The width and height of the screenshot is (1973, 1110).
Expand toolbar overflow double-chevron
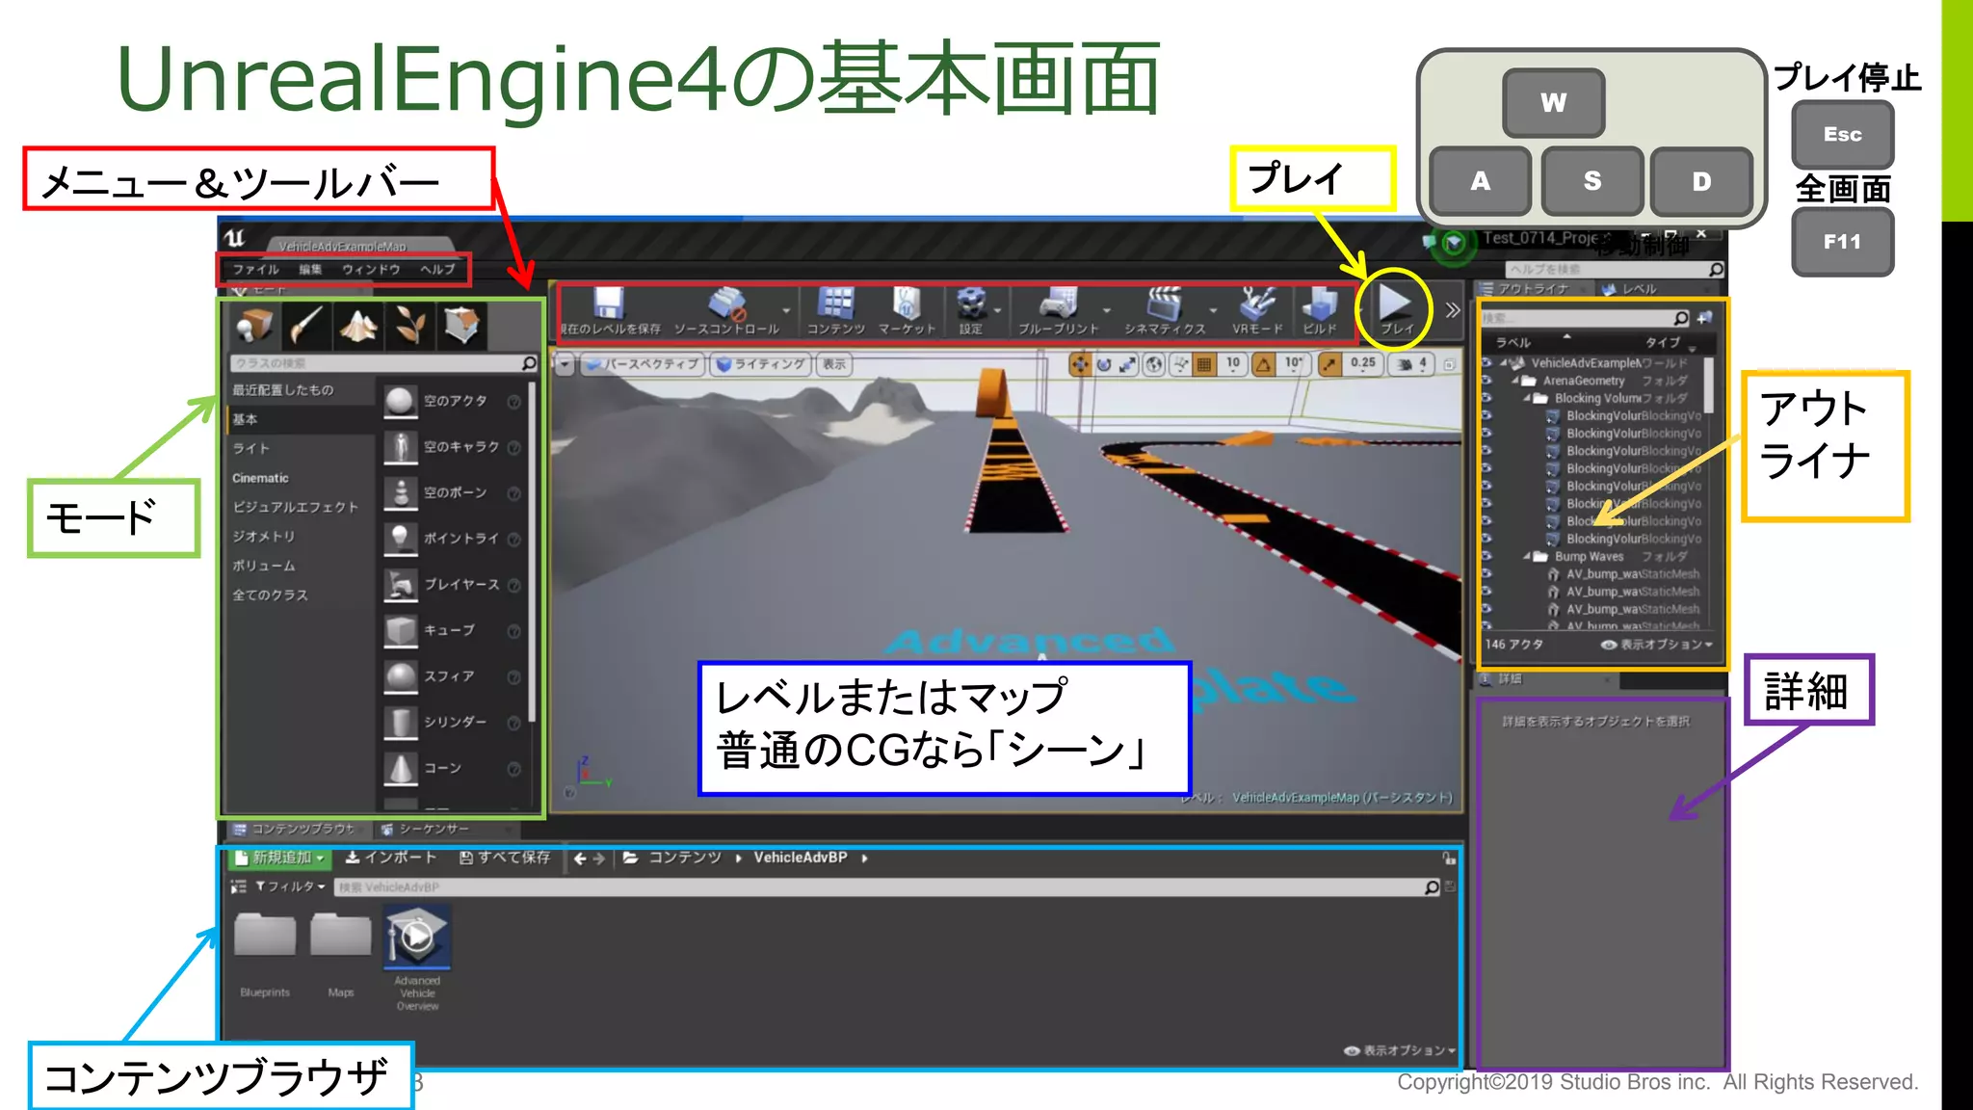pos(1452,310)
